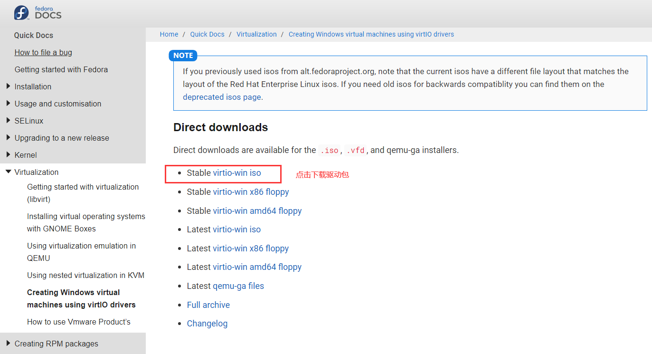652x354 pixels.
Task: Open Getting started with virtualization (libvirt)
Action: click(83, 193)
